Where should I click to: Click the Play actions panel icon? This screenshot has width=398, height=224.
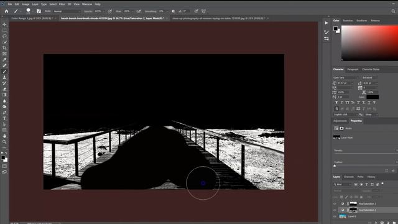pos(326,23)
